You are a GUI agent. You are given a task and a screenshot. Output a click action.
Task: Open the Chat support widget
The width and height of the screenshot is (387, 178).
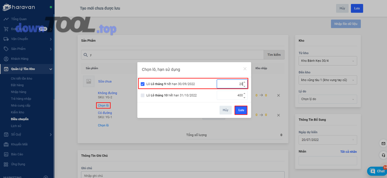point(377,171)
